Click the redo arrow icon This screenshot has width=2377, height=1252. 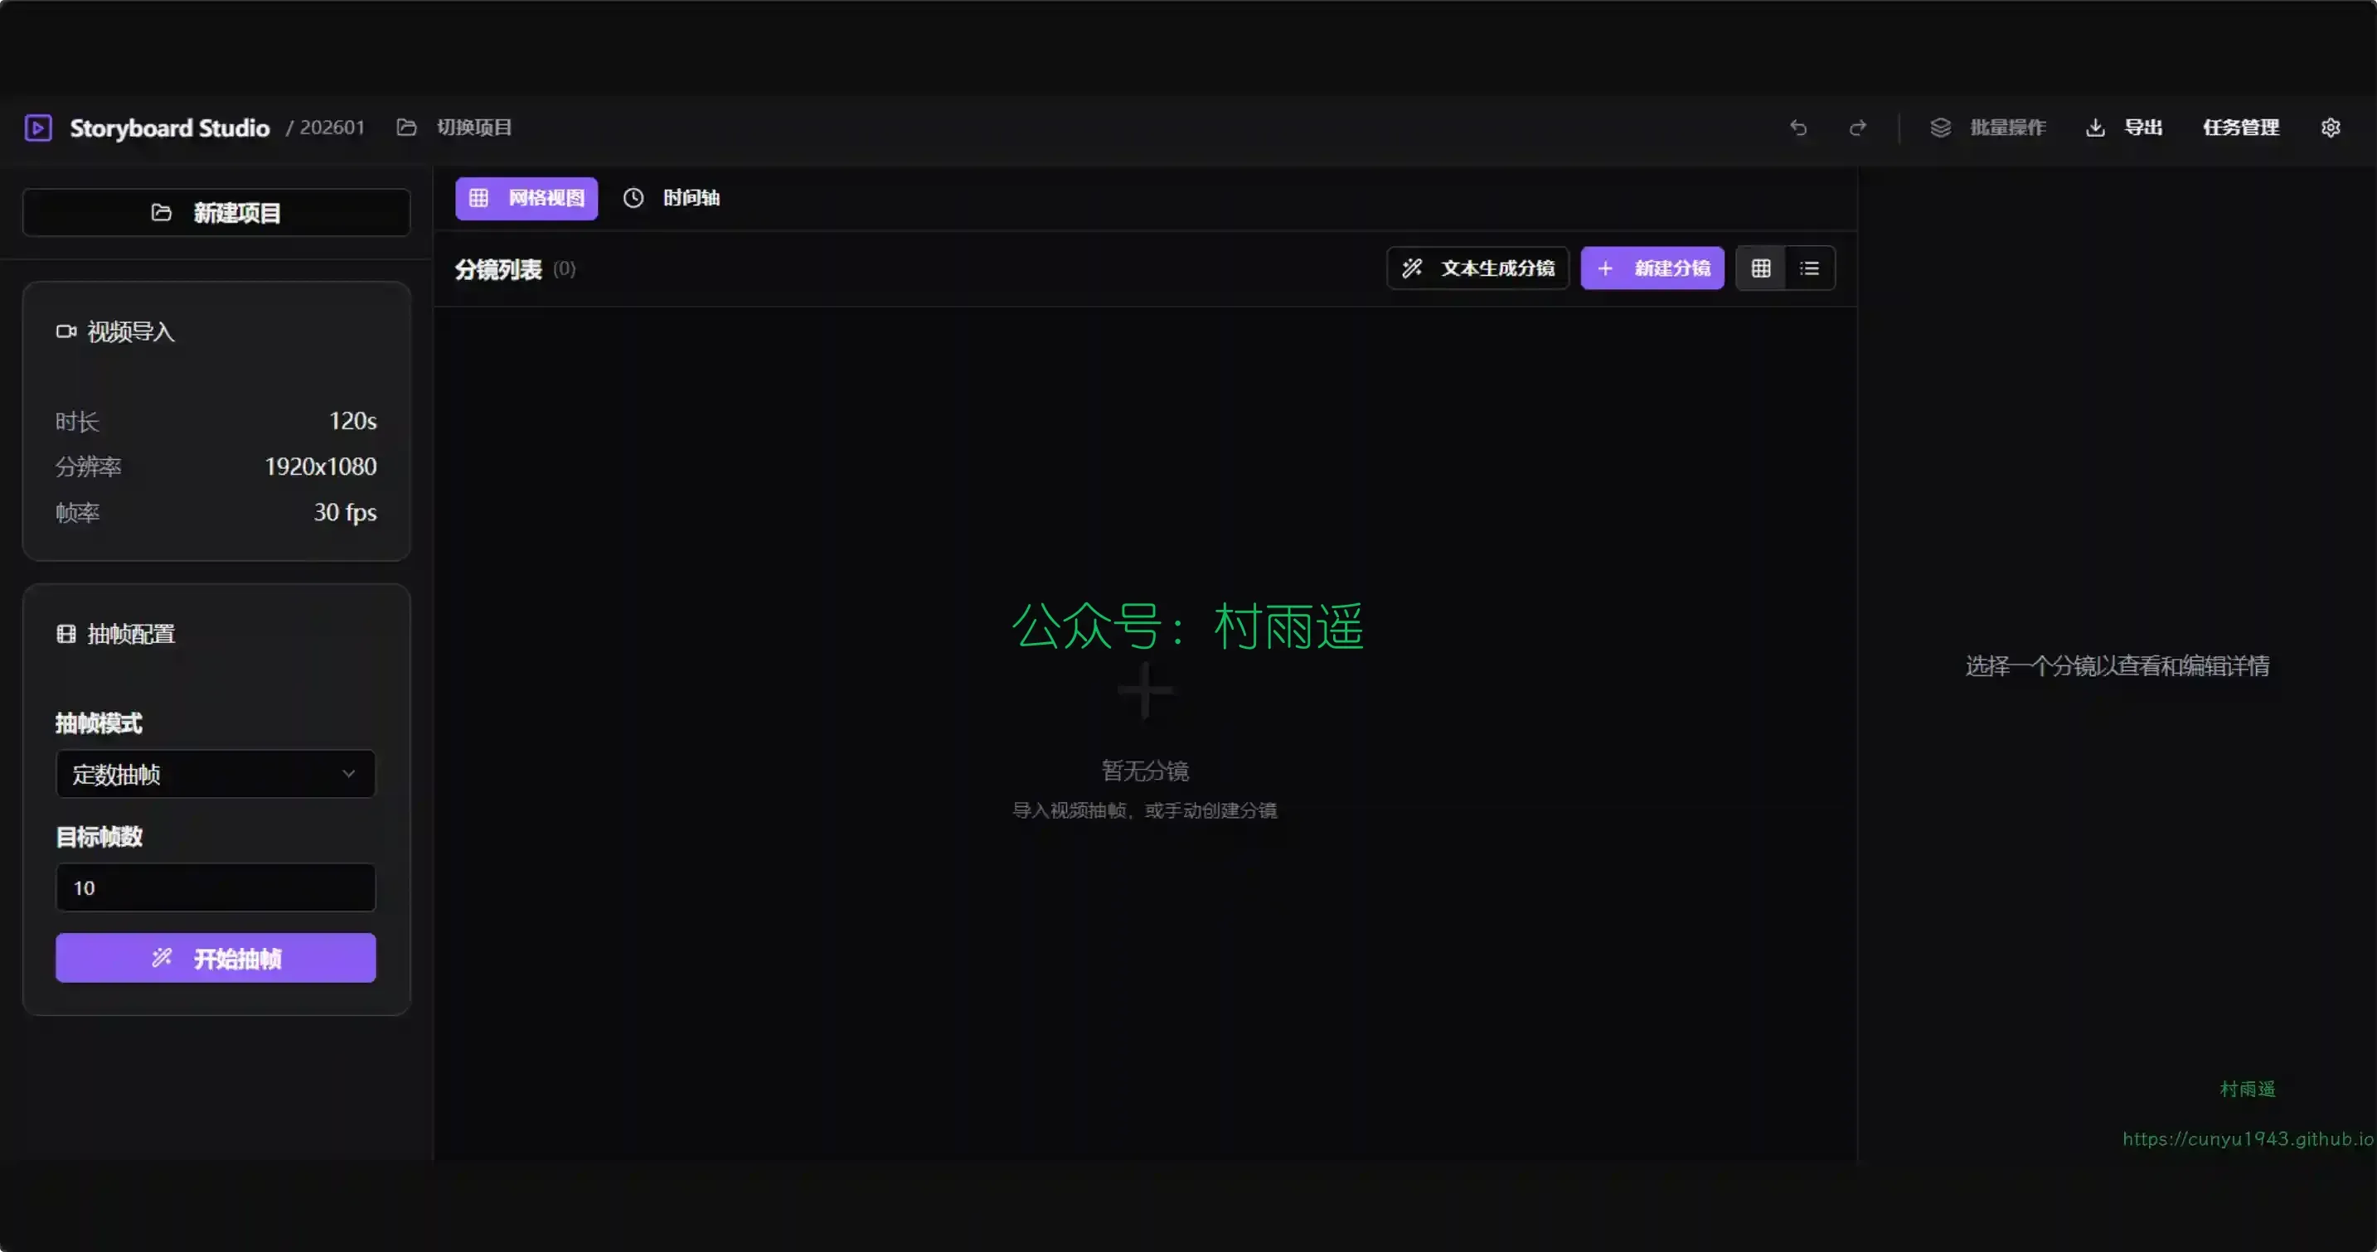coord(1857,128)
